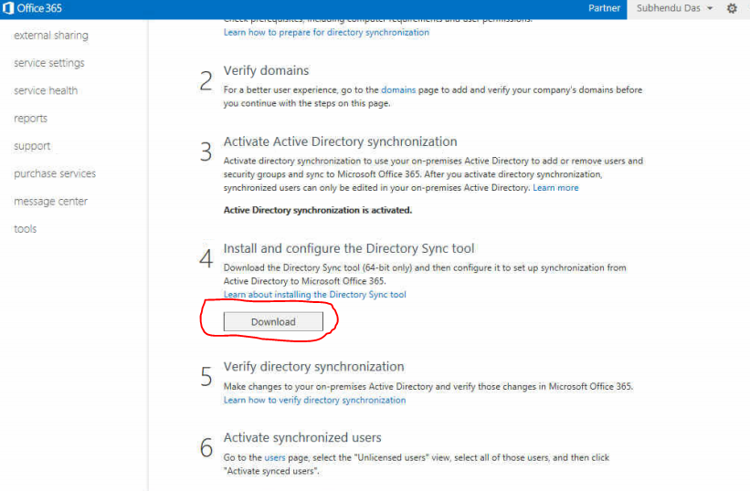Image resolution: width=750 pixels, height=491 pixels.
Task: Open support in the sidebar
Action: click(x=32, y=146)
